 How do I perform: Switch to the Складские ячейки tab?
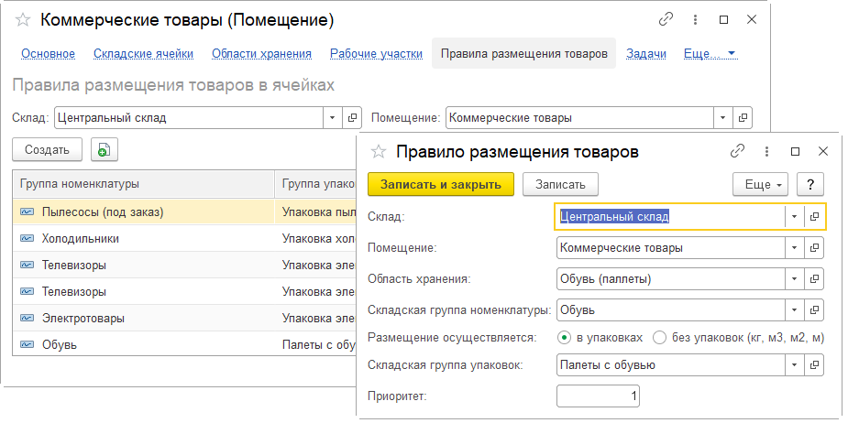143,54
